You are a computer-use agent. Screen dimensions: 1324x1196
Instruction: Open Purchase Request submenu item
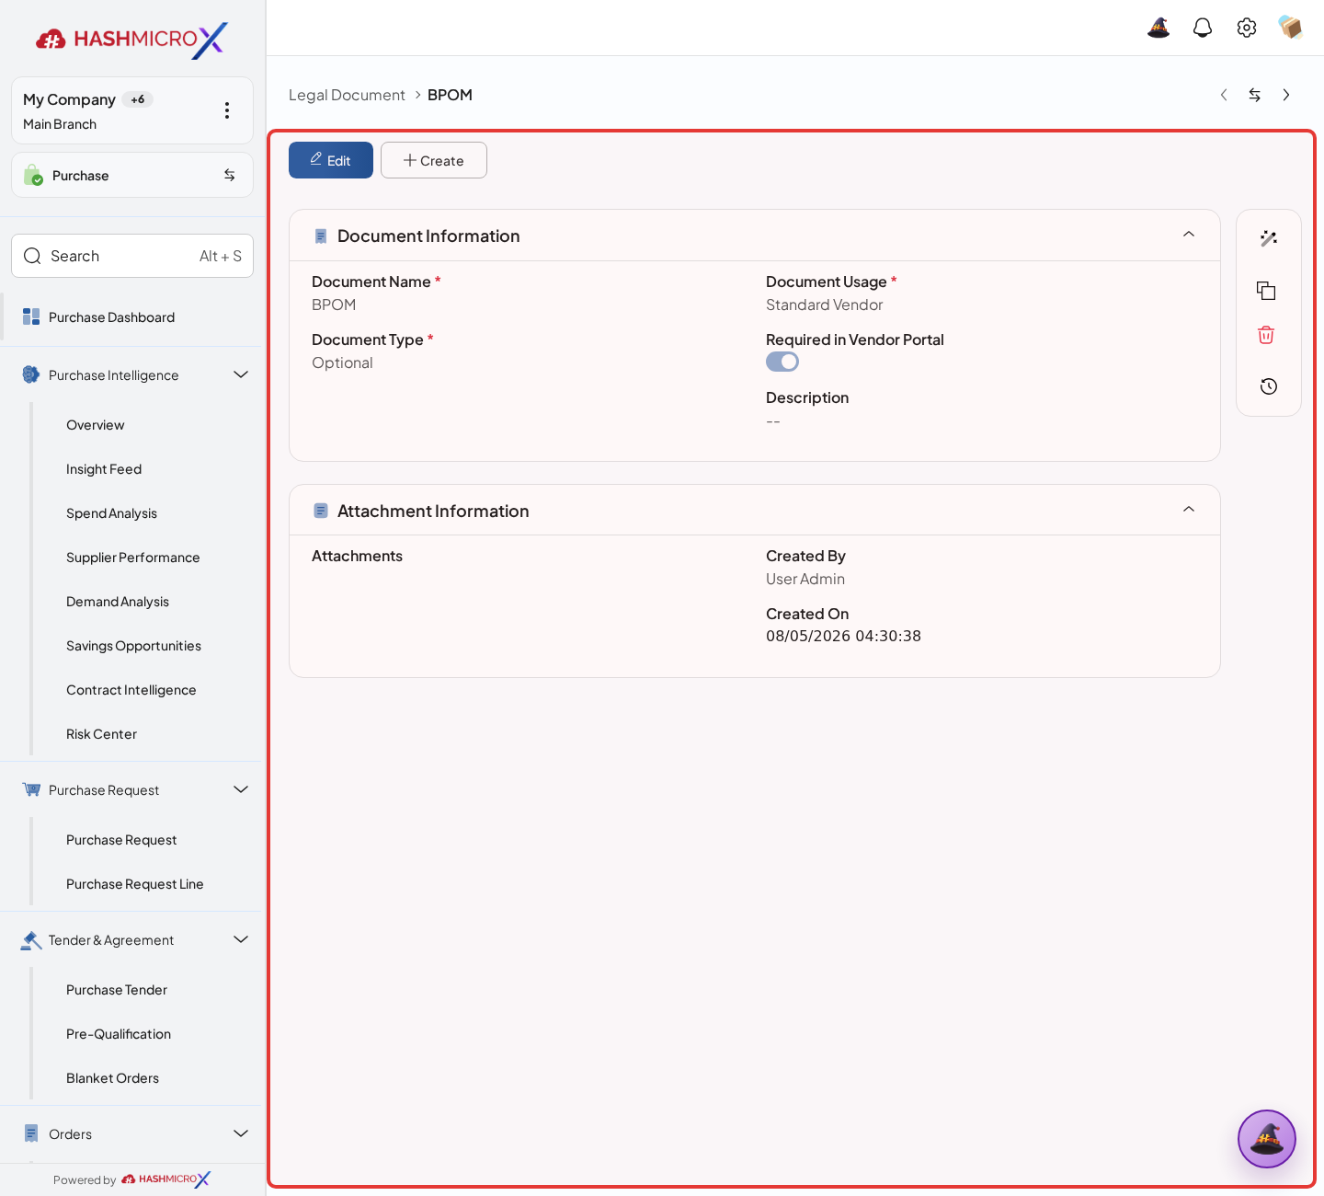click(x=121, y=840)
